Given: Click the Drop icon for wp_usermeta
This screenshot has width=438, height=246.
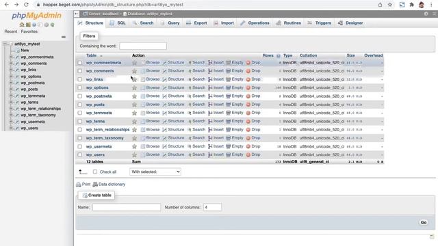Looking at the screenshot, I should point(248,146).
